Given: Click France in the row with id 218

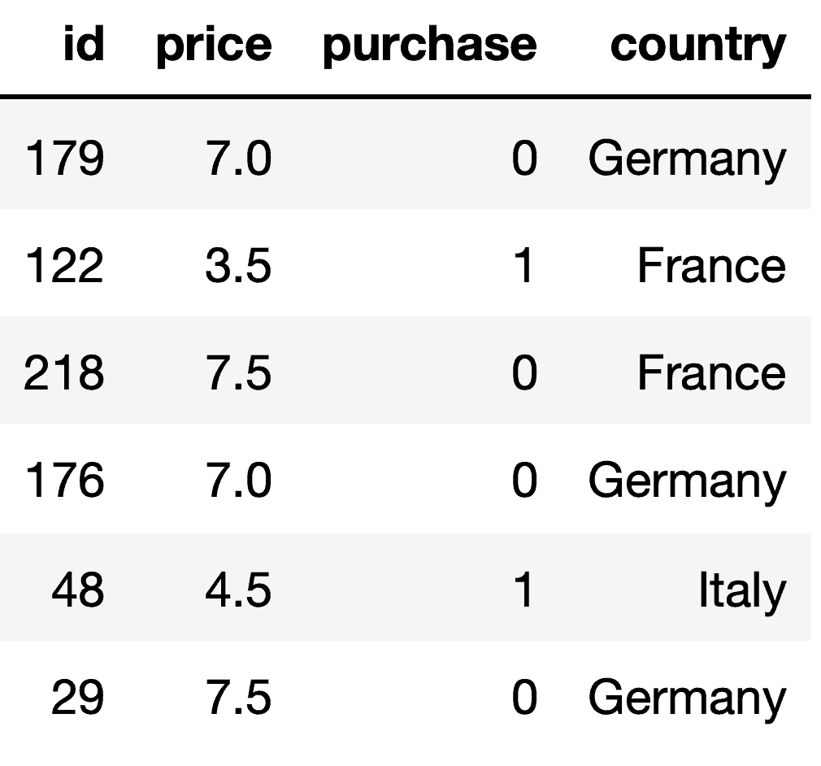Looking at the screenshot, I should pos(711,372).
